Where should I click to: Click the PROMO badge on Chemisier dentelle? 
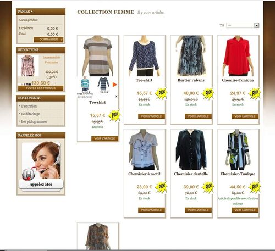coord(208,187)
